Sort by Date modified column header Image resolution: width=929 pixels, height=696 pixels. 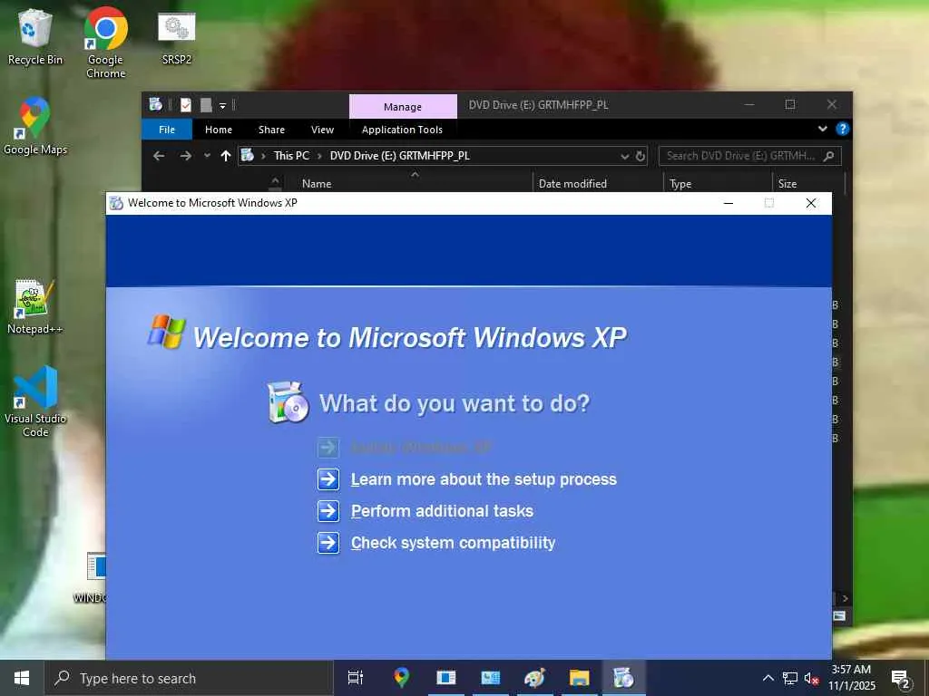[572, 183]
